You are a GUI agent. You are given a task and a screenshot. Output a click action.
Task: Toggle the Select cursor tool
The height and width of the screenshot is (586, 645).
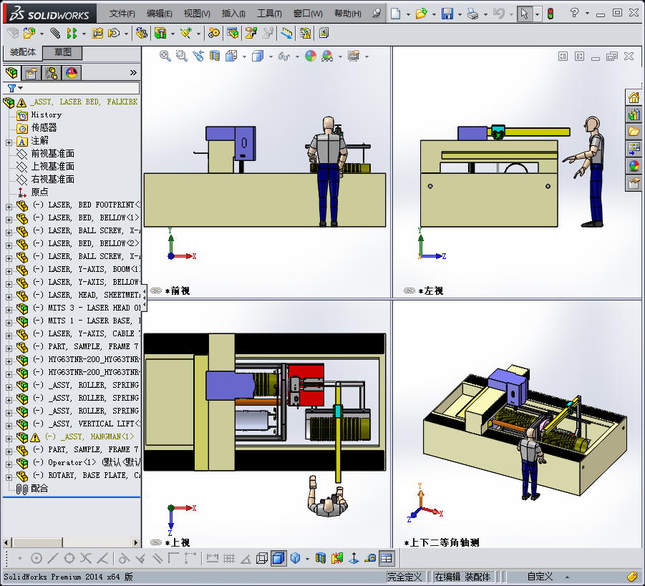click(x=525, y=14)
